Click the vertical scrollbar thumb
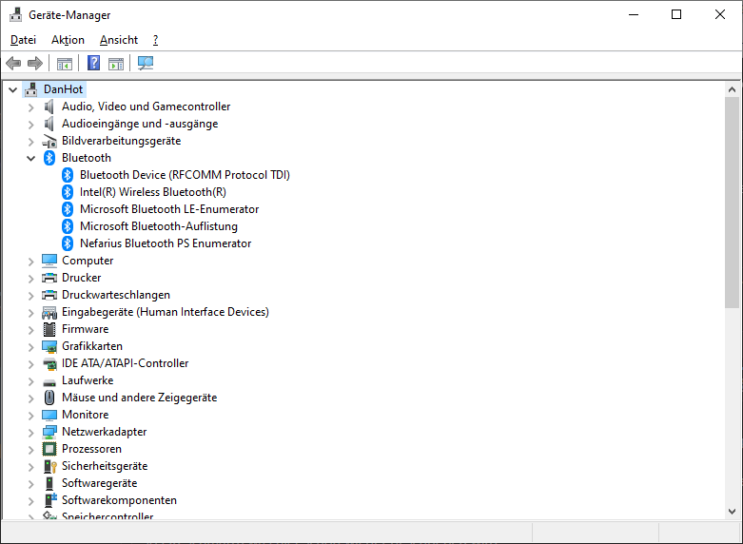 click(733, 203)
